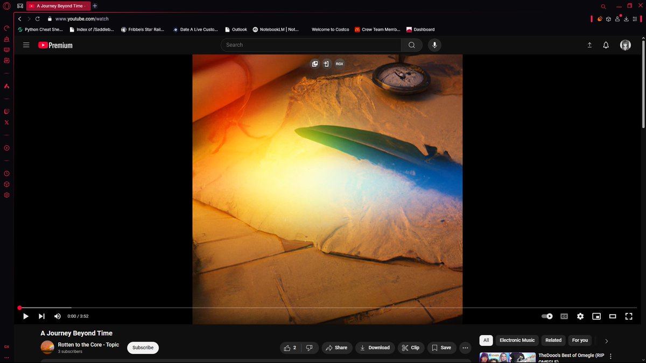646x363 pixels.
Task: Select the All filter chip
Action: (x=486, y=340)
